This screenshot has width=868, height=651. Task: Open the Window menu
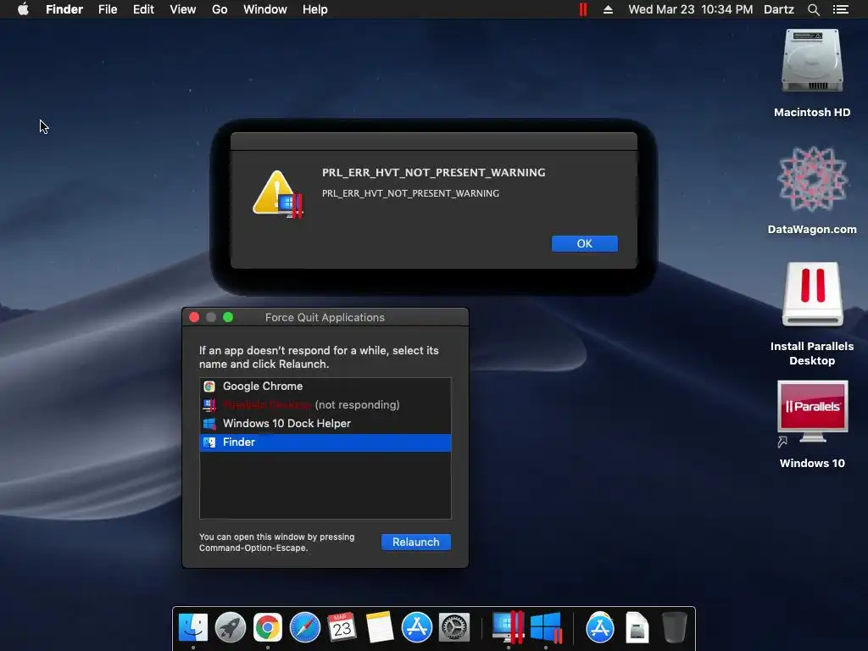(265, 9)
